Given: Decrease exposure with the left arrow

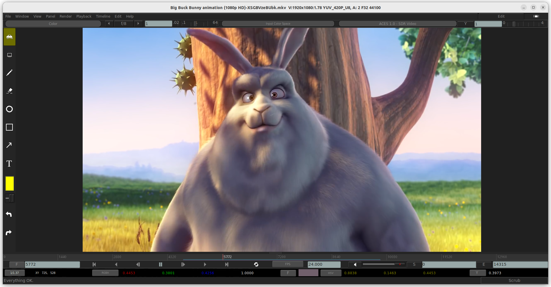Looking at the screenshot, I should [109, 24].
